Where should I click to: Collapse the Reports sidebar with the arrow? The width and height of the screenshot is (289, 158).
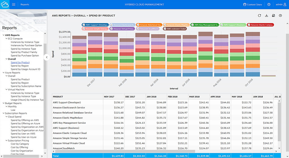(47, 57)
